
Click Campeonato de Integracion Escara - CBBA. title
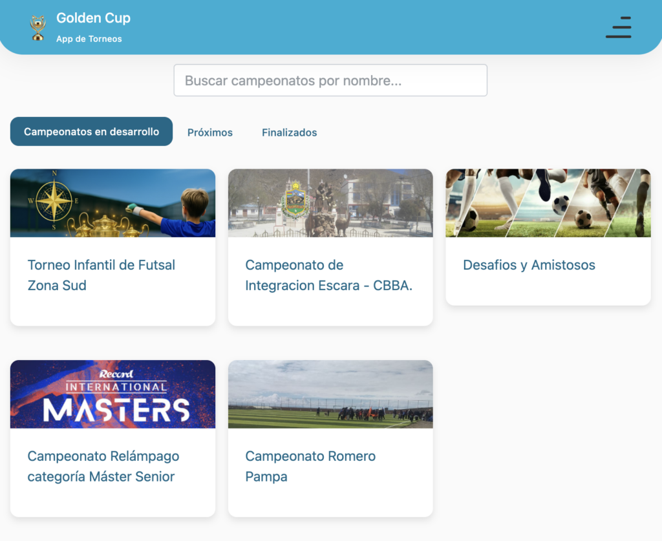329,275
